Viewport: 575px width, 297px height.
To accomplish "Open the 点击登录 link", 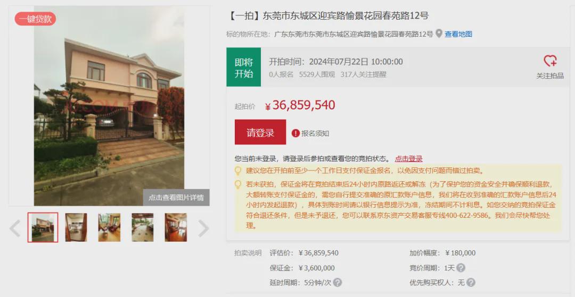I will [x=408, y=159].
